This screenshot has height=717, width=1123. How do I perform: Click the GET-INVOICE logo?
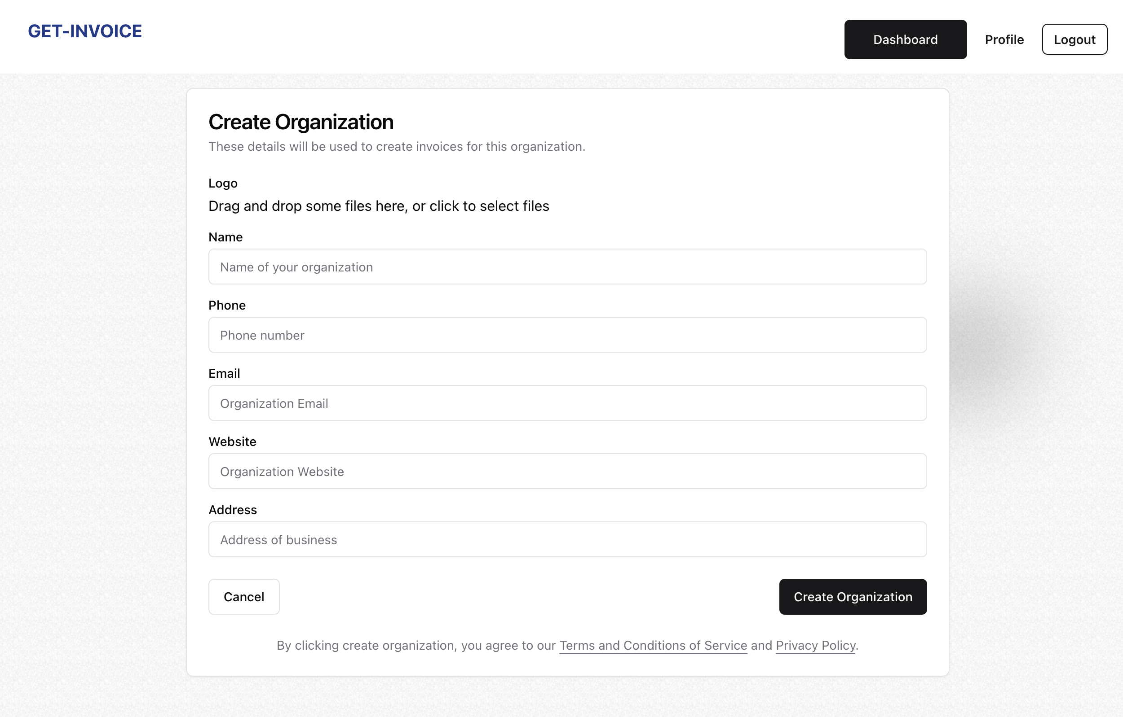(x=85, y=31)
